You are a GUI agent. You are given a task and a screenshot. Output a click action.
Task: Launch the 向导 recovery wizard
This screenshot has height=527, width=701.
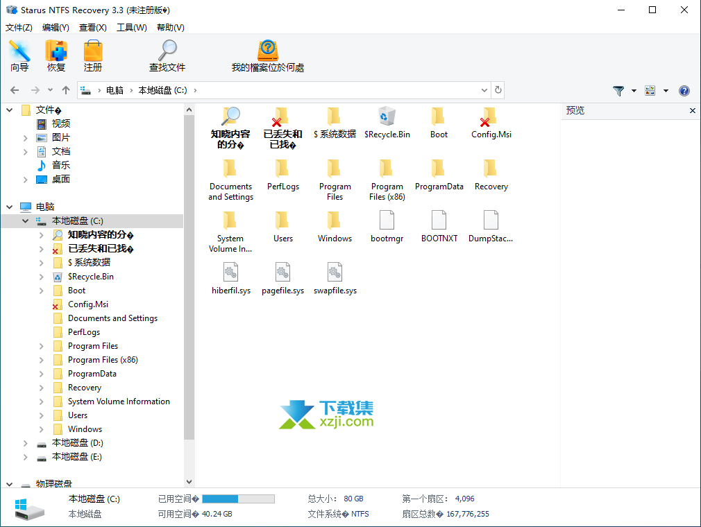[19, 56]
